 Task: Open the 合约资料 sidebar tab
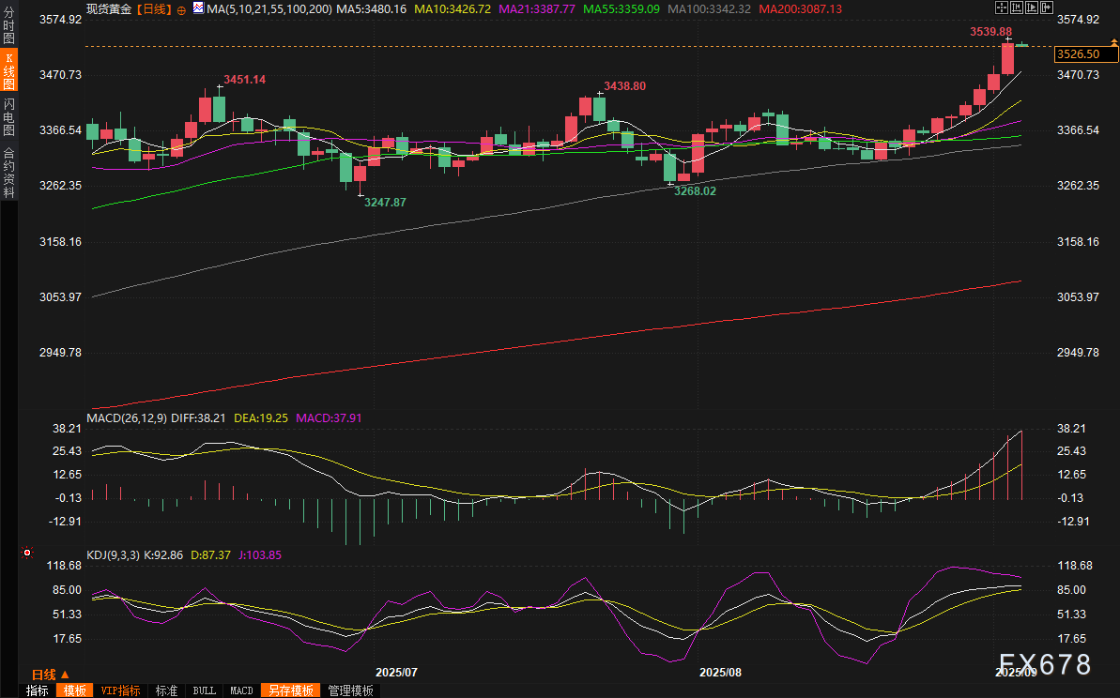pyautogui.click(x=8, y=173)
